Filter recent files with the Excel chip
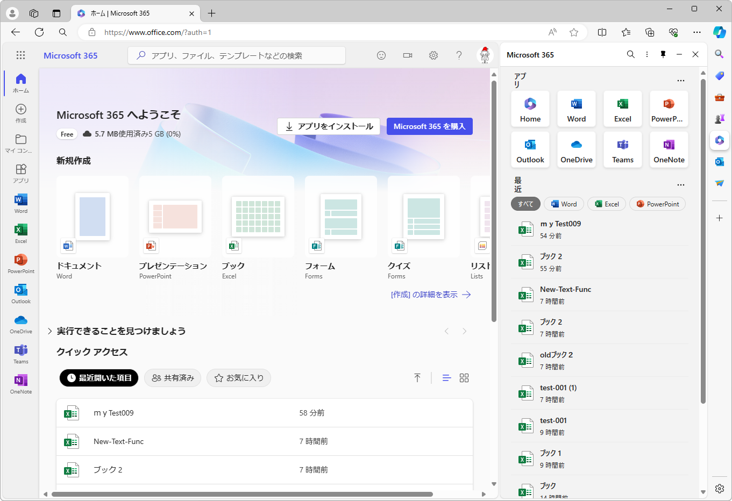The width and height of the screenshot is (732, 501). (x=606, y=204)
